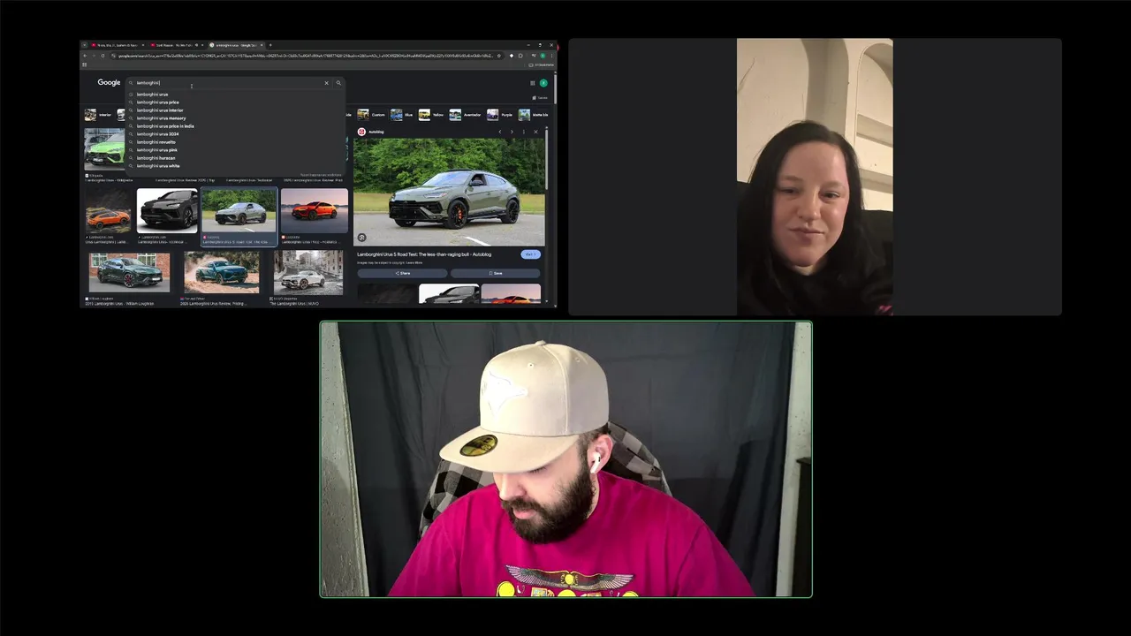Click previous image arrow in preview panel
Image resolution: width=1131 pixels, height=636 pixels.
tap(500, 132)
